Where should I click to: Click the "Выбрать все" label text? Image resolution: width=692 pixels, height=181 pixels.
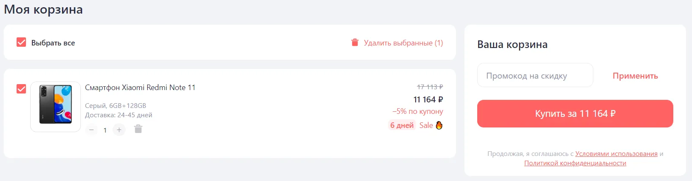[53, 43]
